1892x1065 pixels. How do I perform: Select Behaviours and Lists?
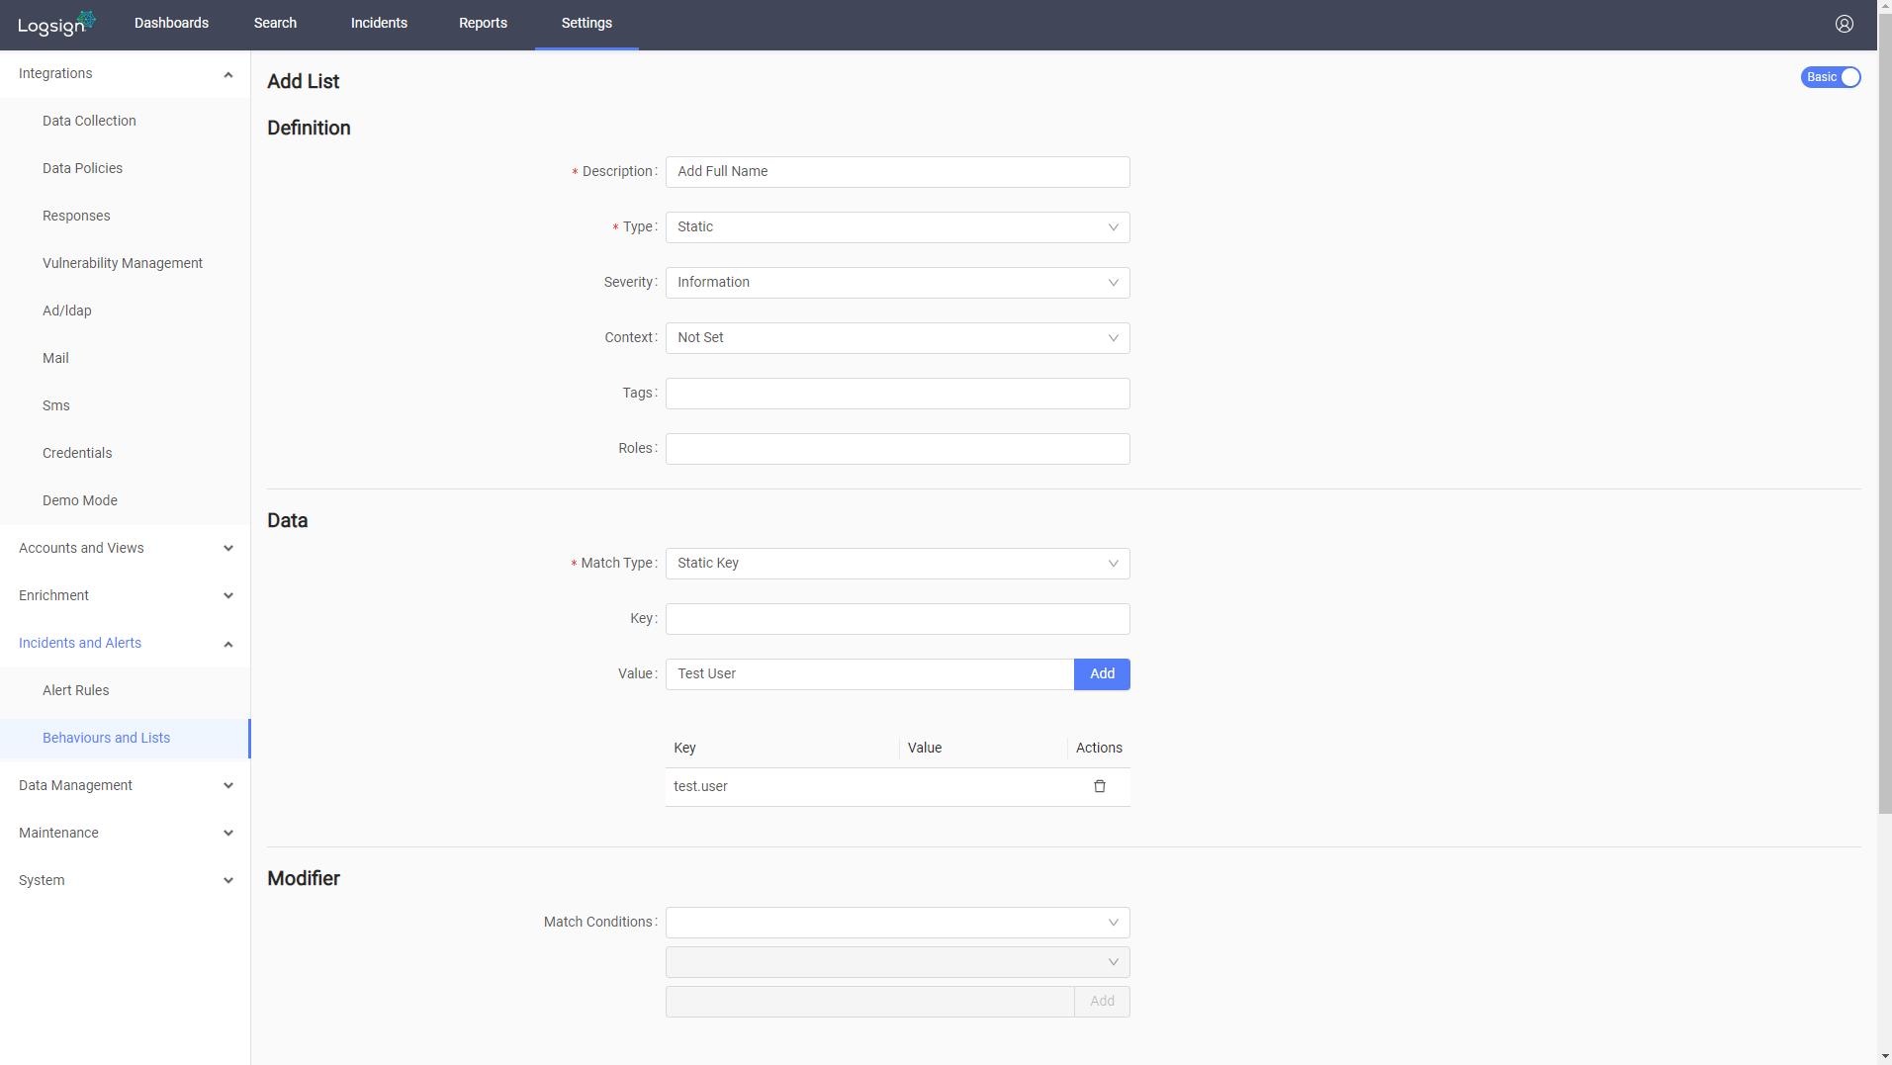(x=106, y=738)
